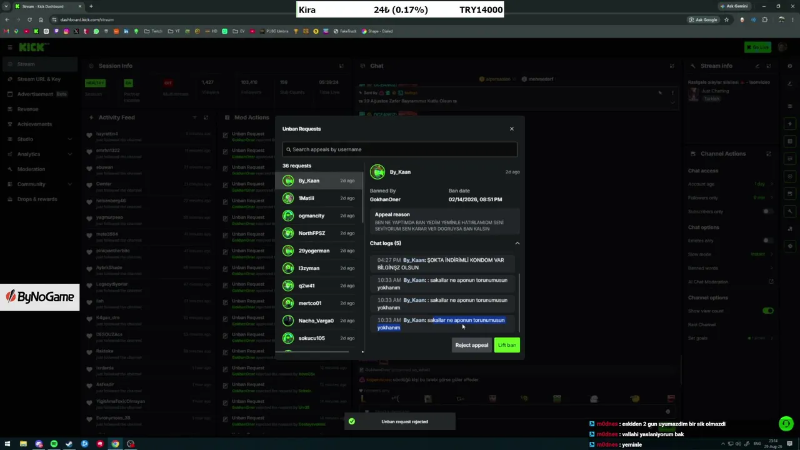Click the expand icon in Session Info panel
800x450 pixels.
[341, 66]
